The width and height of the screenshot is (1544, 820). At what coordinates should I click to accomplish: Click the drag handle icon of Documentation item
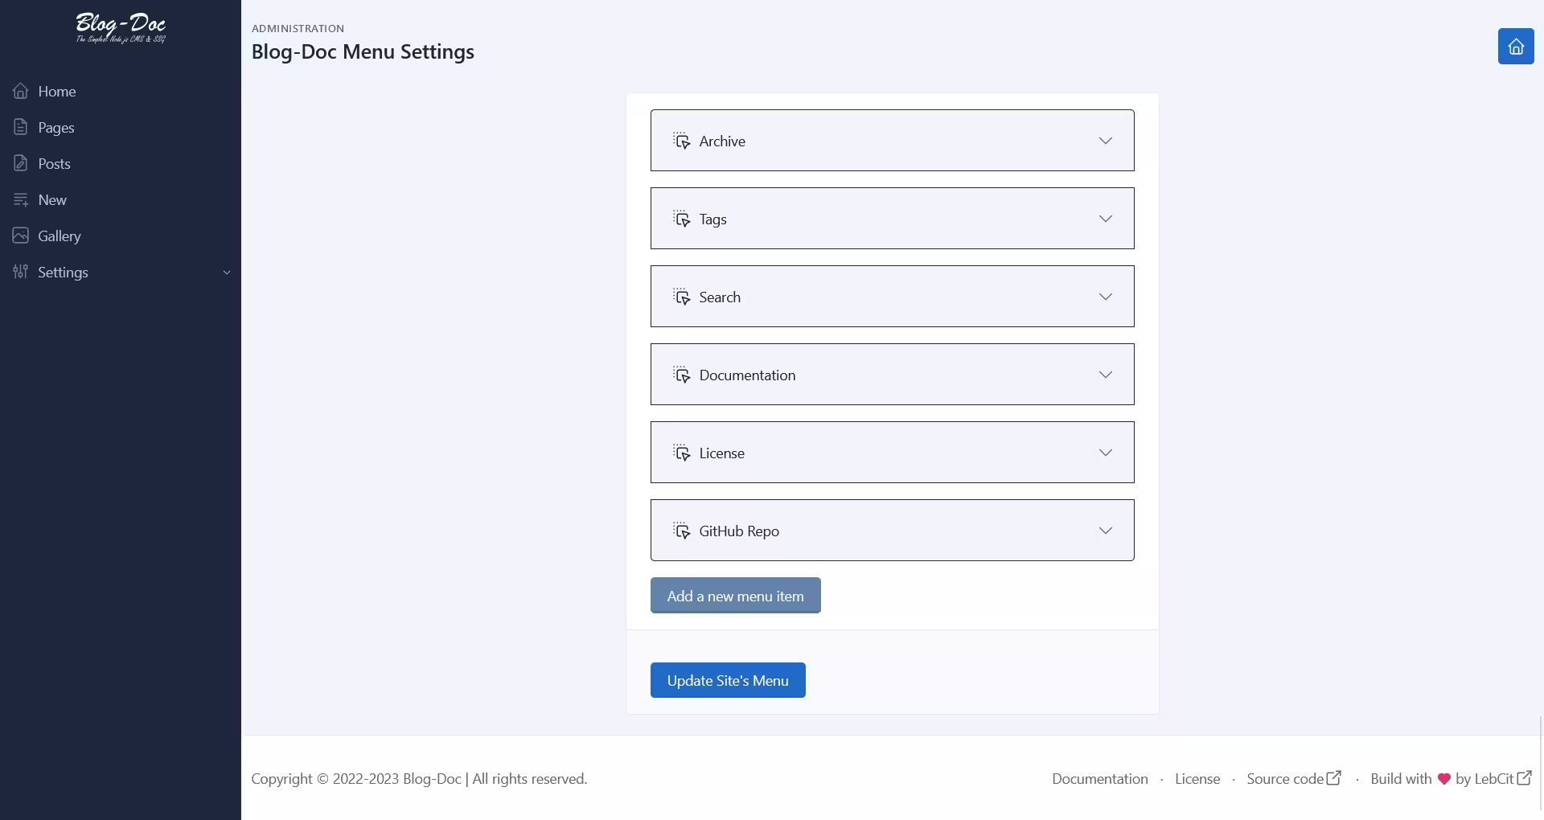682,375
